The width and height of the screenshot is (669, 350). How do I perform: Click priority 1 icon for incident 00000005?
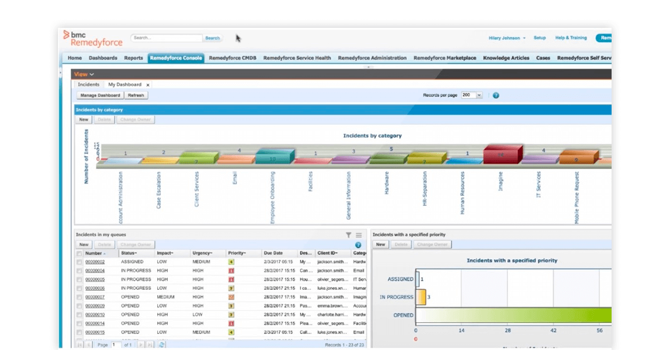[x=231, y=279]
